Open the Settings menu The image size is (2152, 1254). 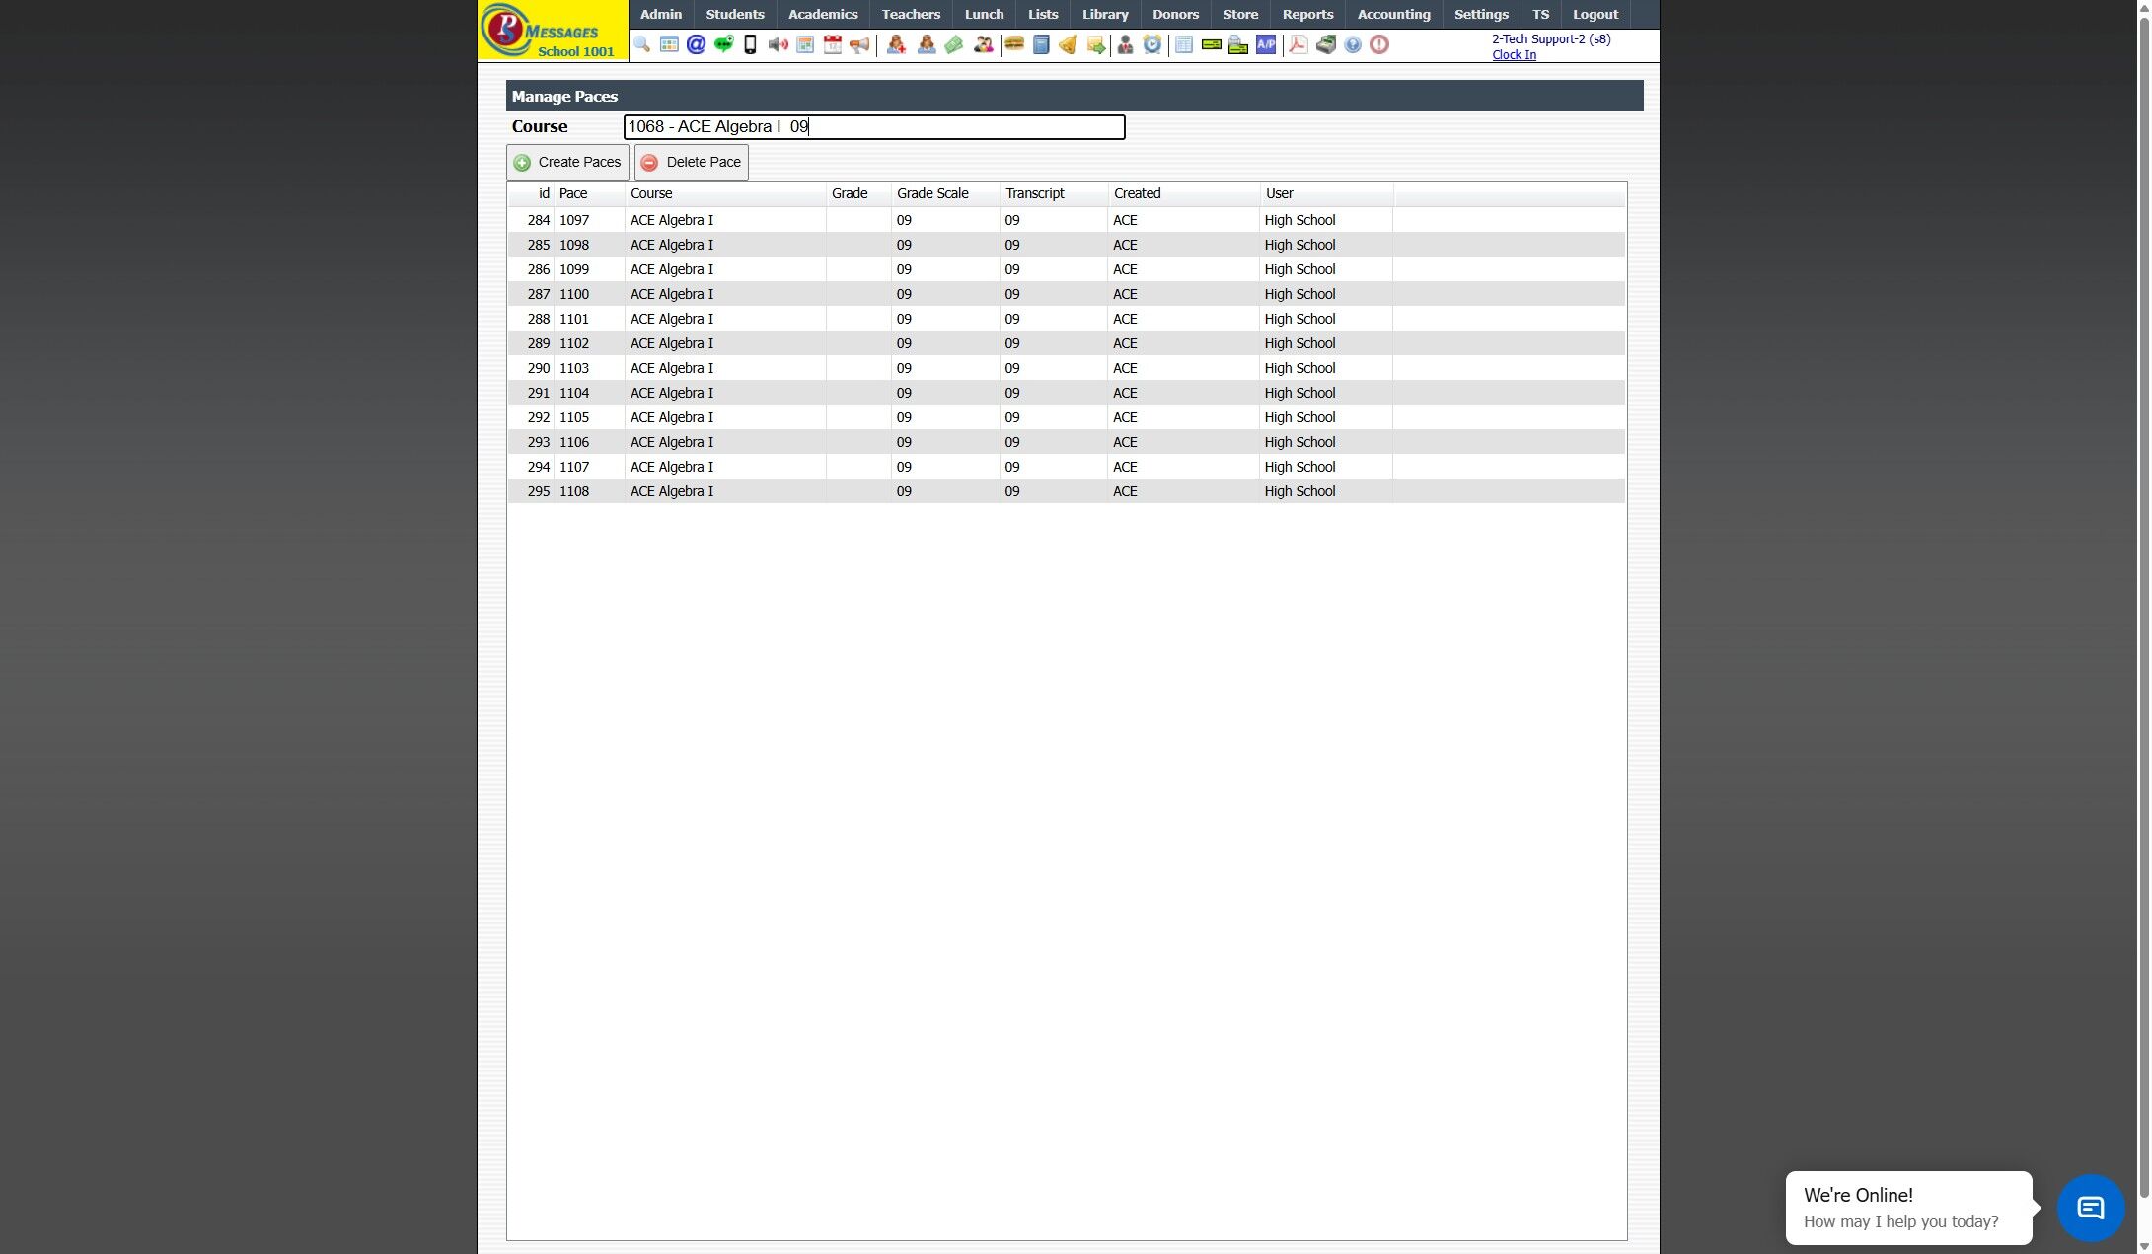[1480, 14]
